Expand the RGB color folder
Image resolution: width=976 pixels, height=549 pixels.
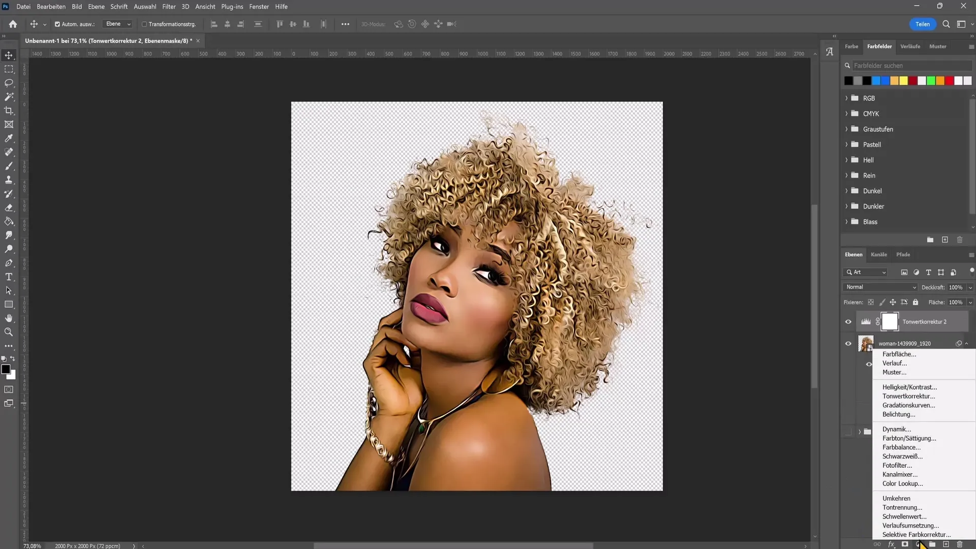[846, 98]
